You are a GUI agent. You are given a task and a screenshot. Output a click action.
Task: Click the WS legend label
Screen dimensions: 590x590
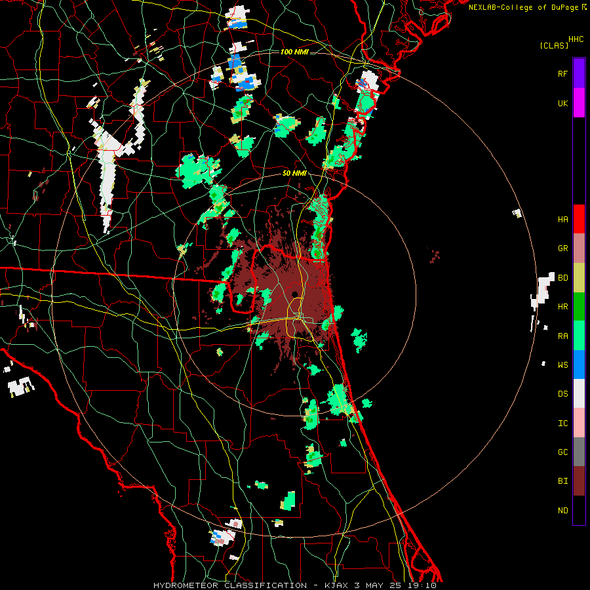562,365
